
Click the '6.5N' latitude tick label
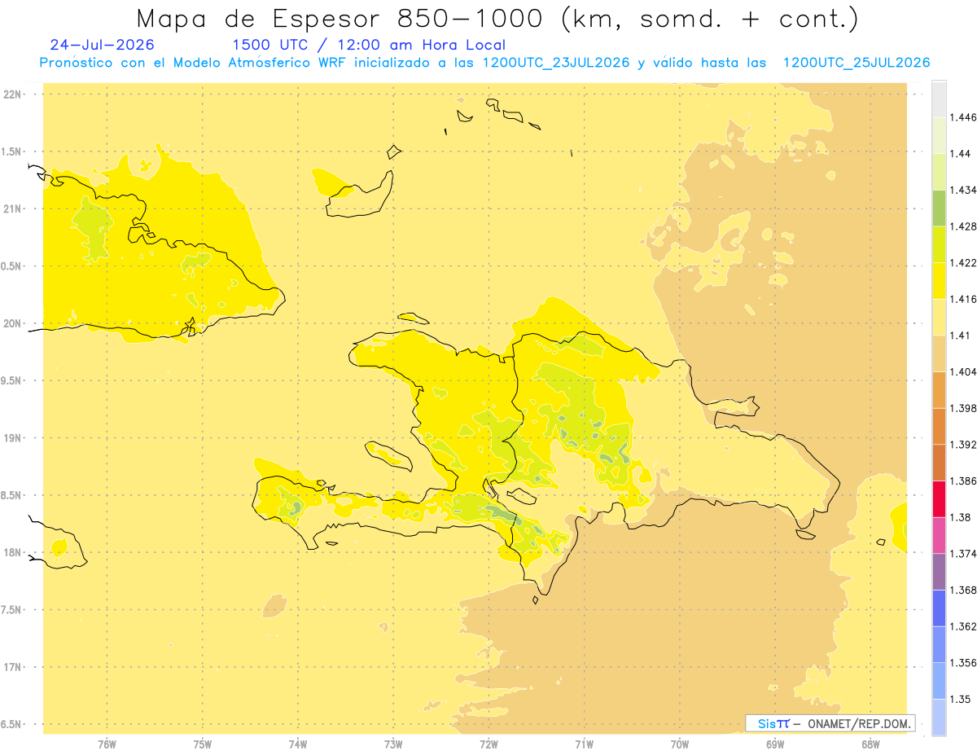tap(11, 724)
